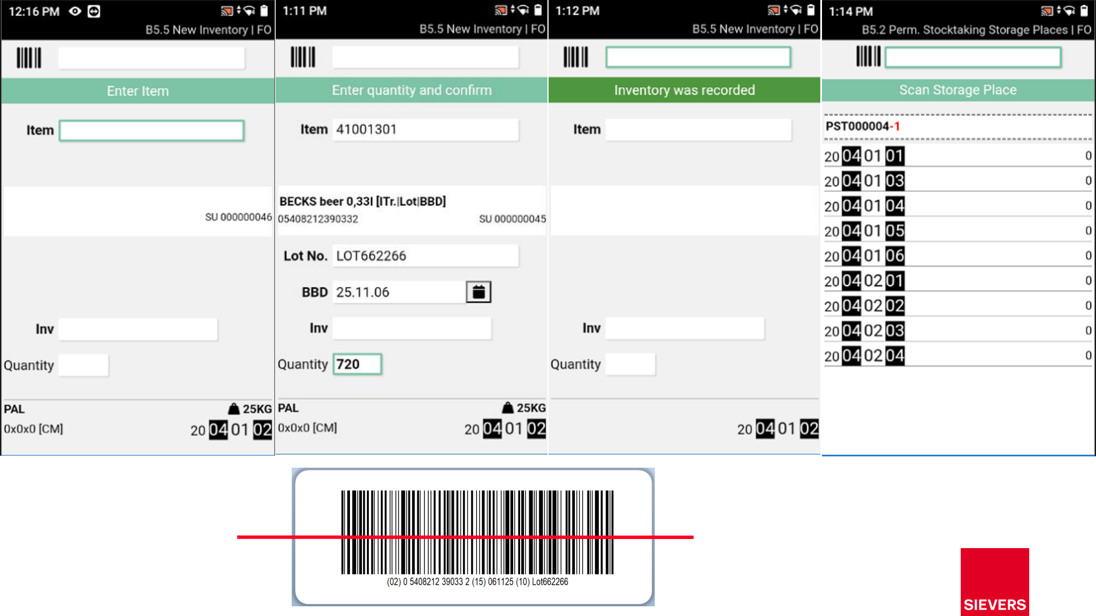Click the GS1 barcode label image
Viewport: 1096px width, 616px height.
click(473, 537)
